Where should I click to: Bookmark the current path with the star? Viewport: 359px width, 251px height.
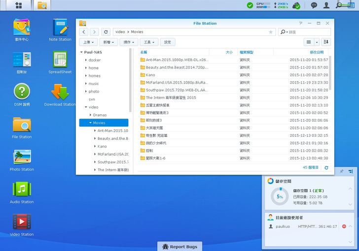pos(271,32)
